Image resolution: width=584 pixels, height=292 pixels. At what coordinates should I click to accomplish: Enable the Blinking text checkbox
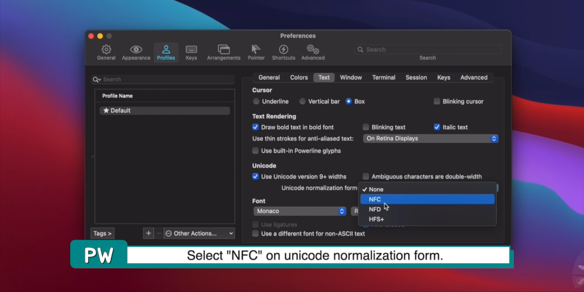pos(366,127)
